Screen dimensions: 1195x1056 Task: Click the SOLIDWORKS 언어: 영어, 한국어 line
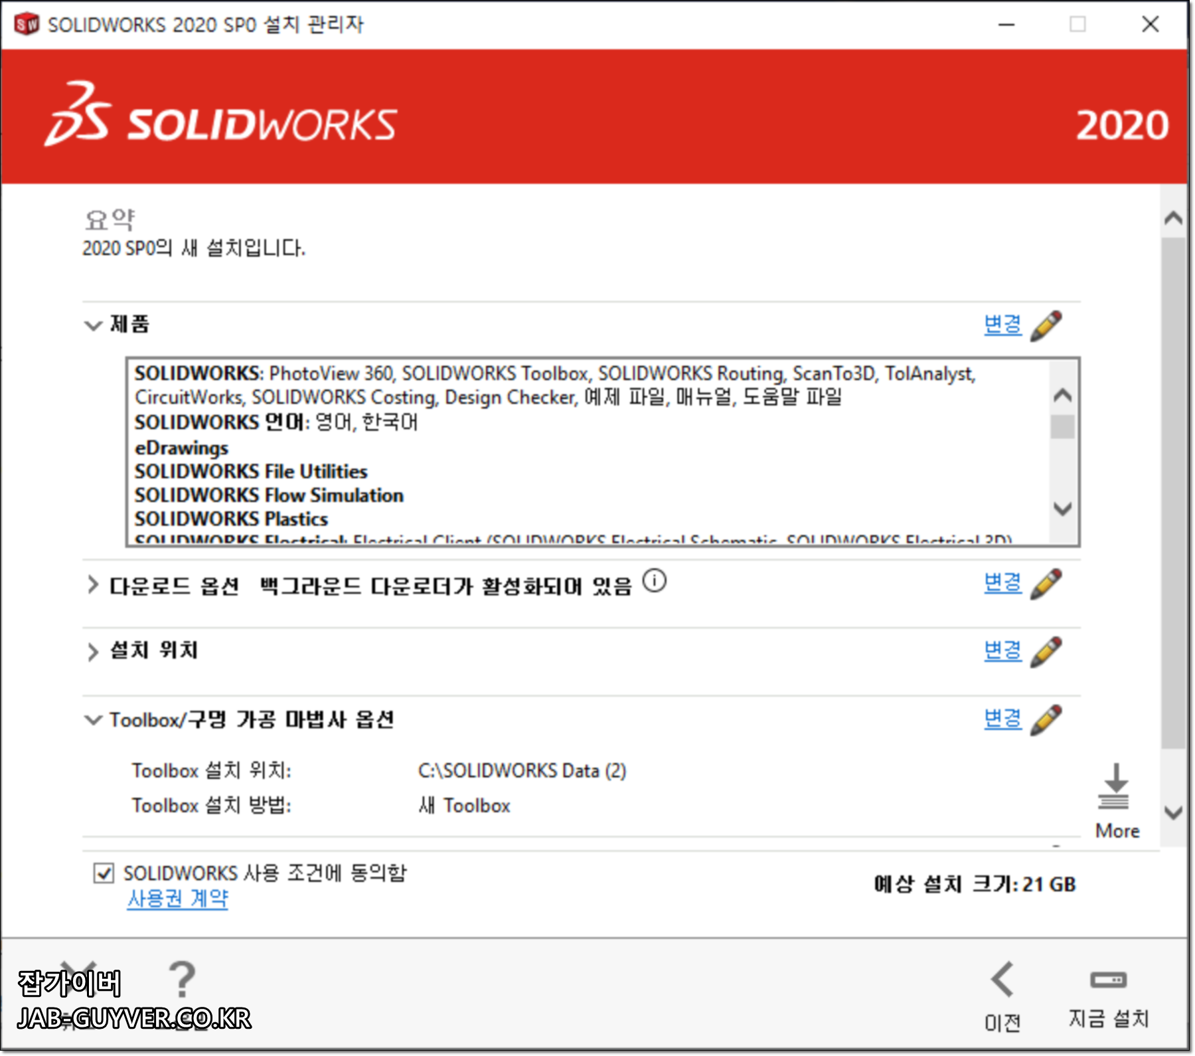click(x=276, y=422)
